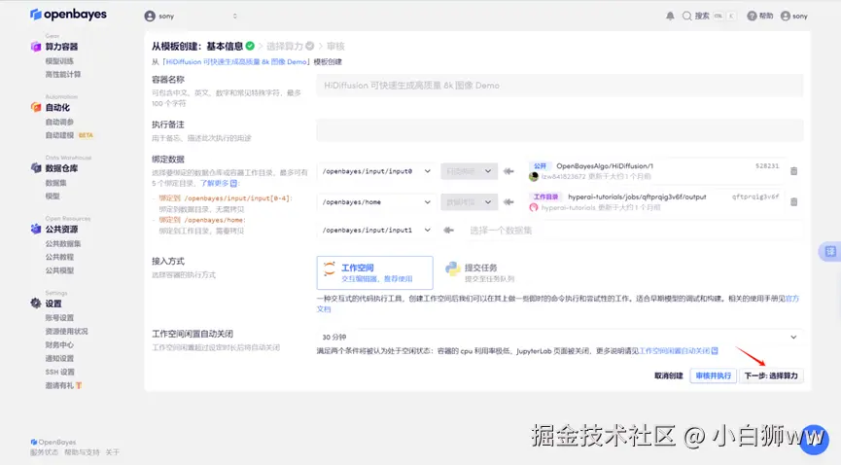841x465 pixels.
Task: Click the small OpenBayes footer logo
Action: [34, 442]
